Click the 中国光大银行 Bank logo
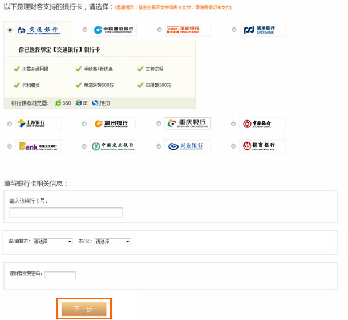Image resolution: width=348 pixels, height=320 pixels. click(38, 146)
